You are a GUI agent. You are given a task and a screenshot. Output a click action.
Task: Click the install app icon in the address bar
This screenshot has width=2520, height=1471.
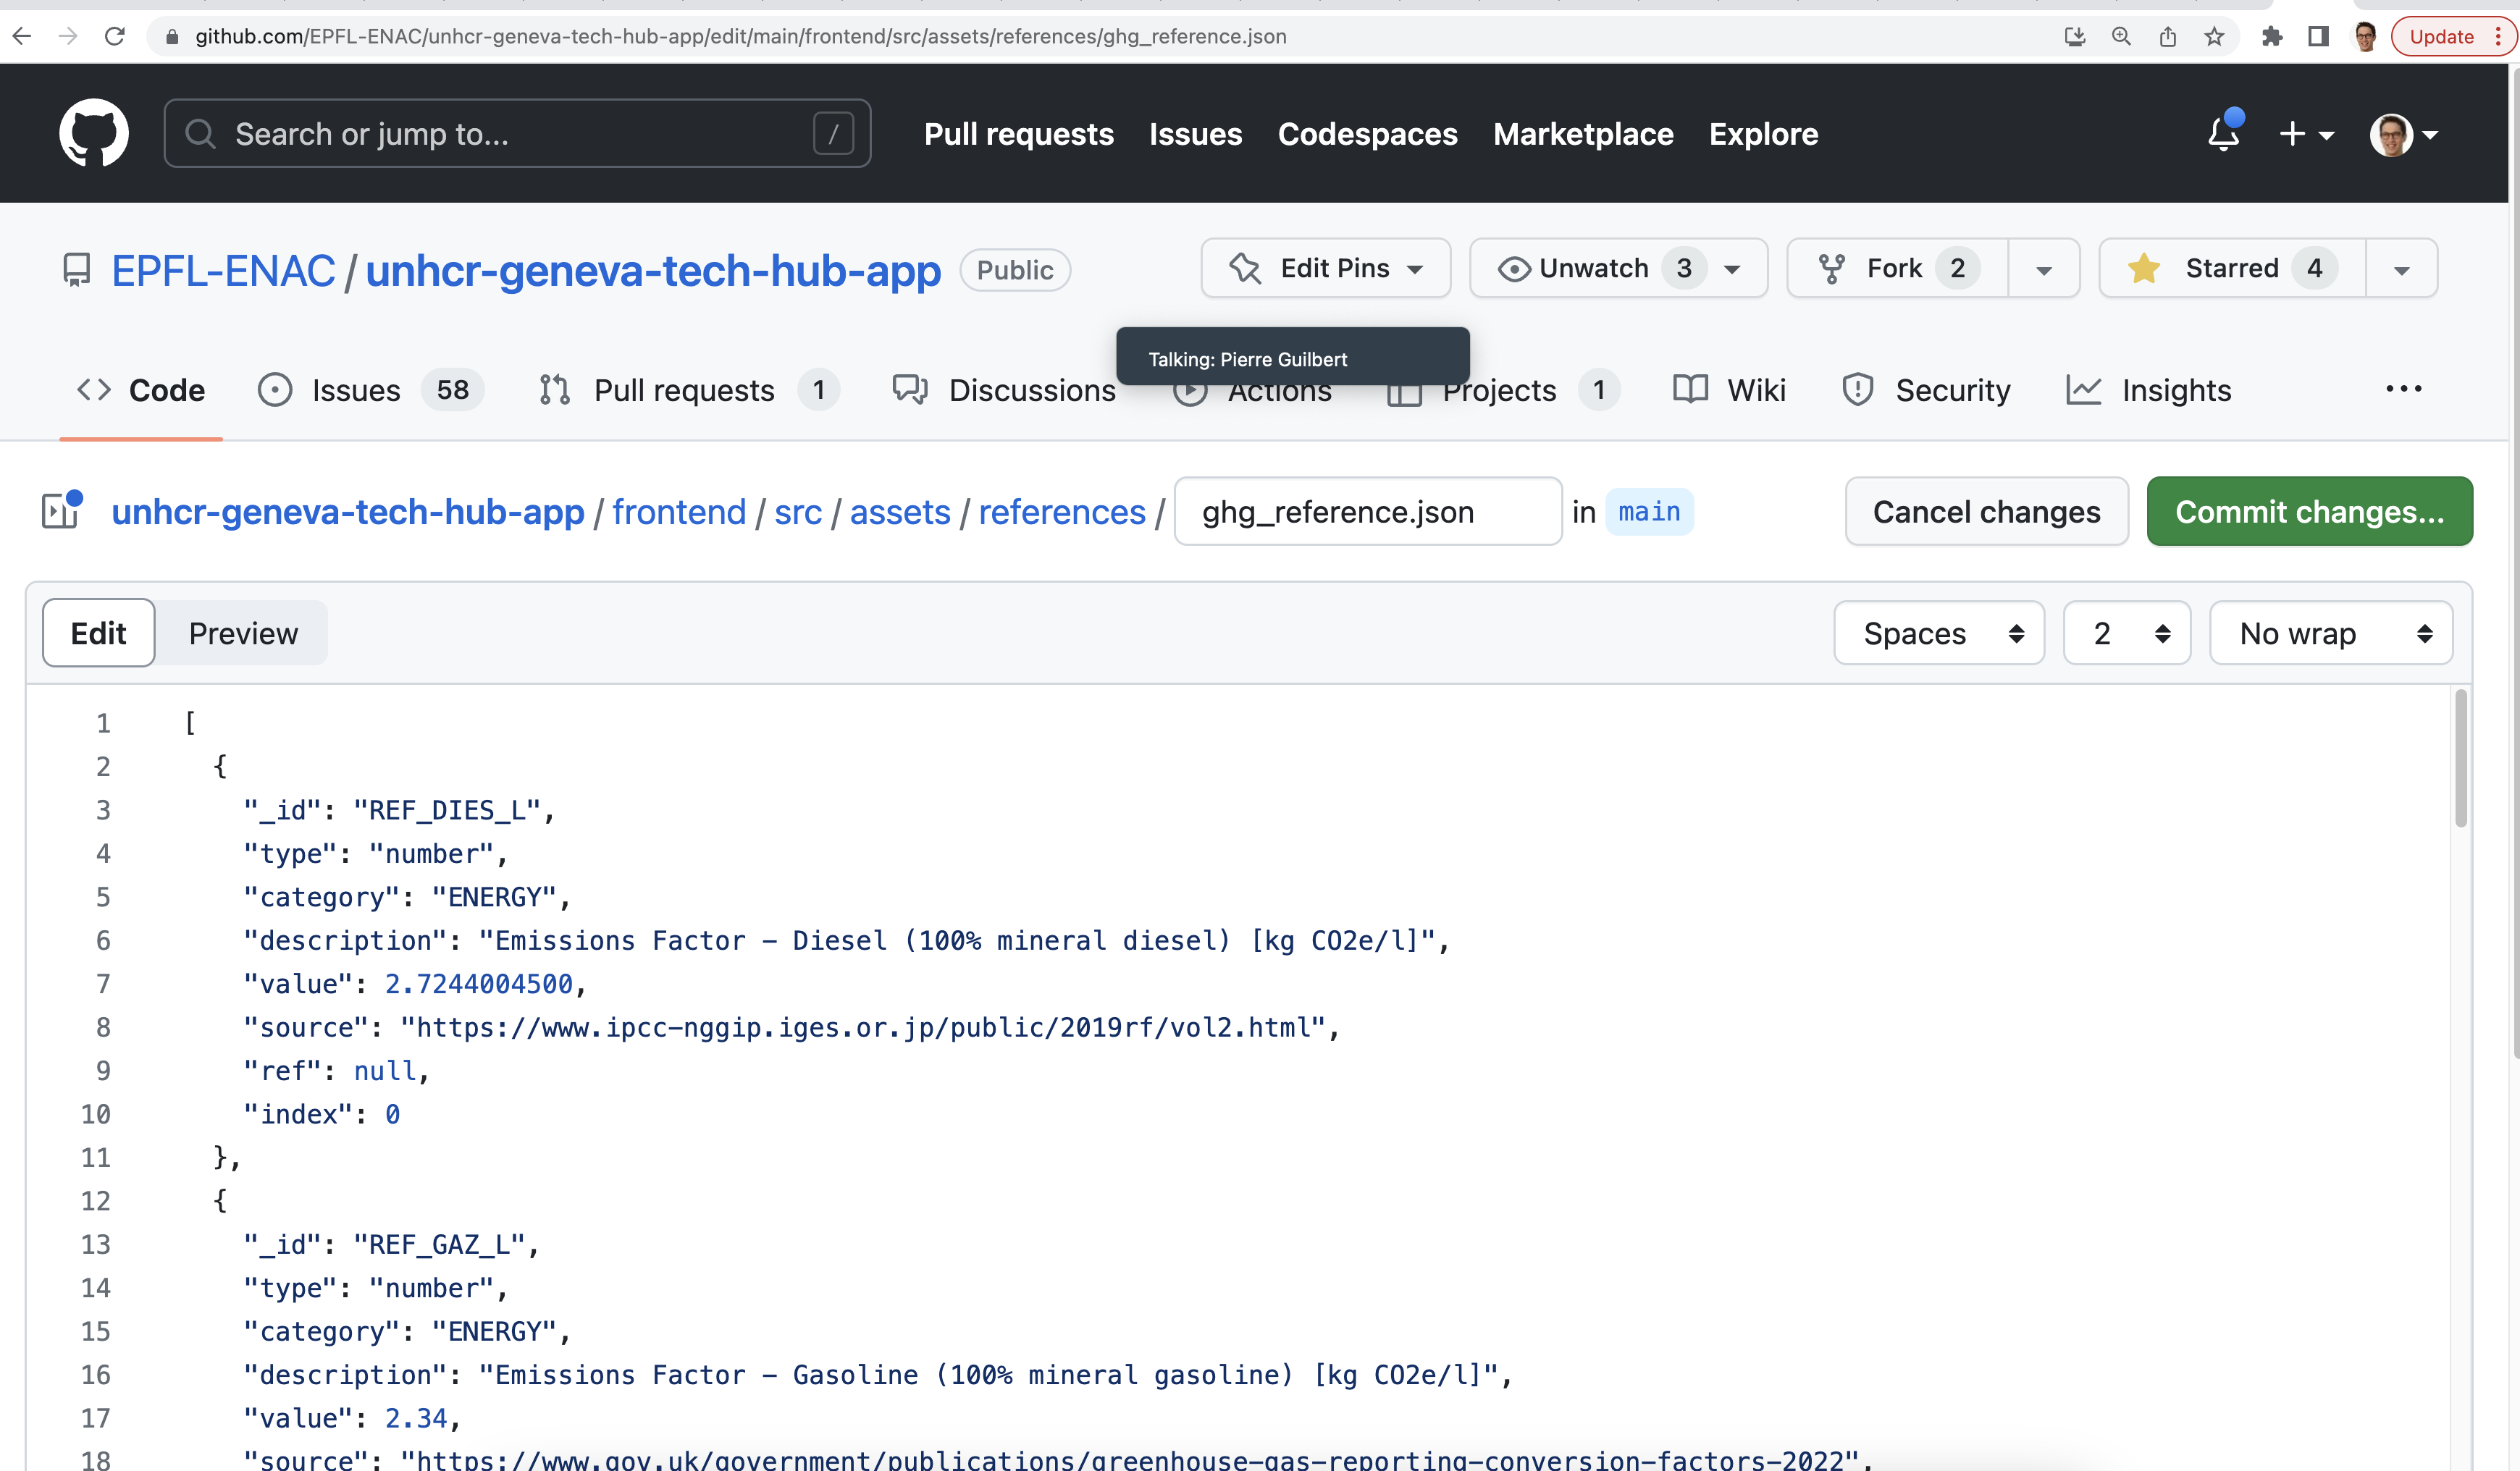tap(2075, 36)
